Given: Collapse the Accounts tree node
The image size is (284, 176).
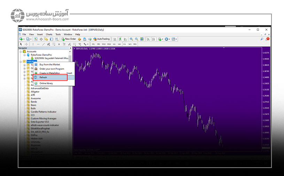Looking at the screenshot, I should 21,51.
